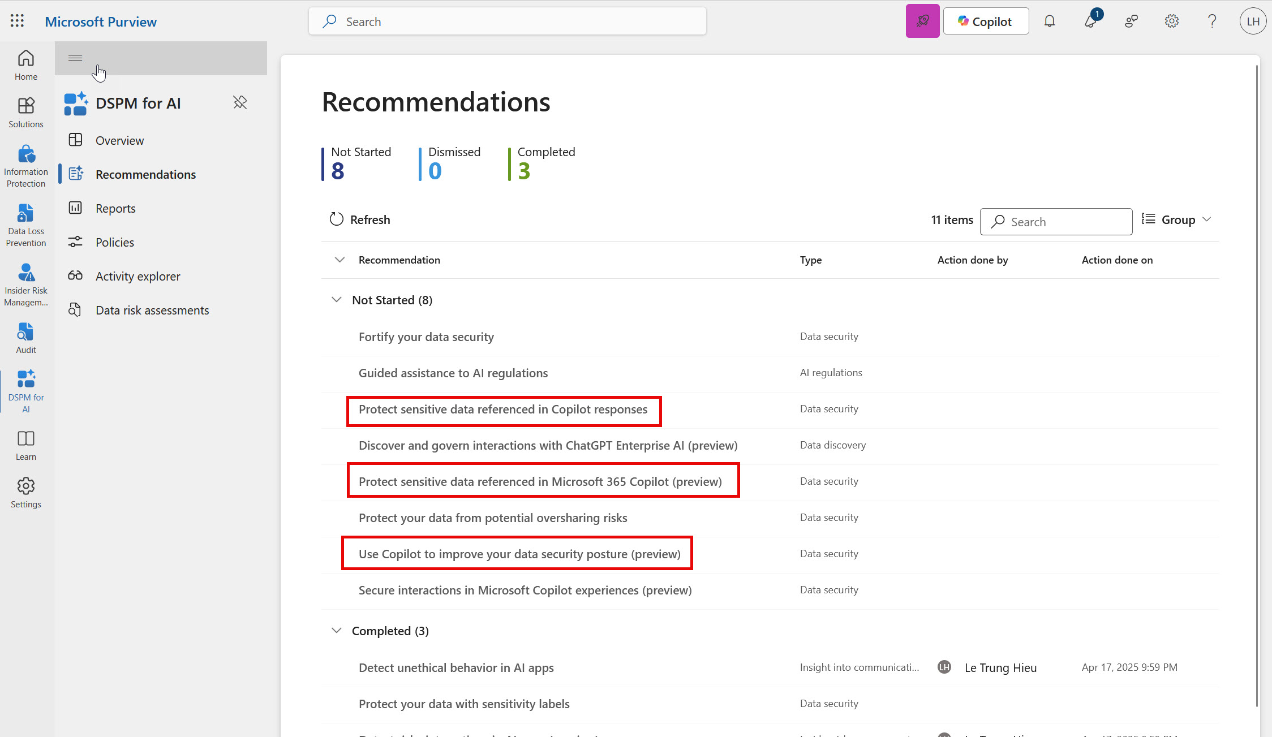Viewport: 1272px width, 737px height.
Task: Toggle chevron beside Recommendation column header
Action: tap(340, 260)
